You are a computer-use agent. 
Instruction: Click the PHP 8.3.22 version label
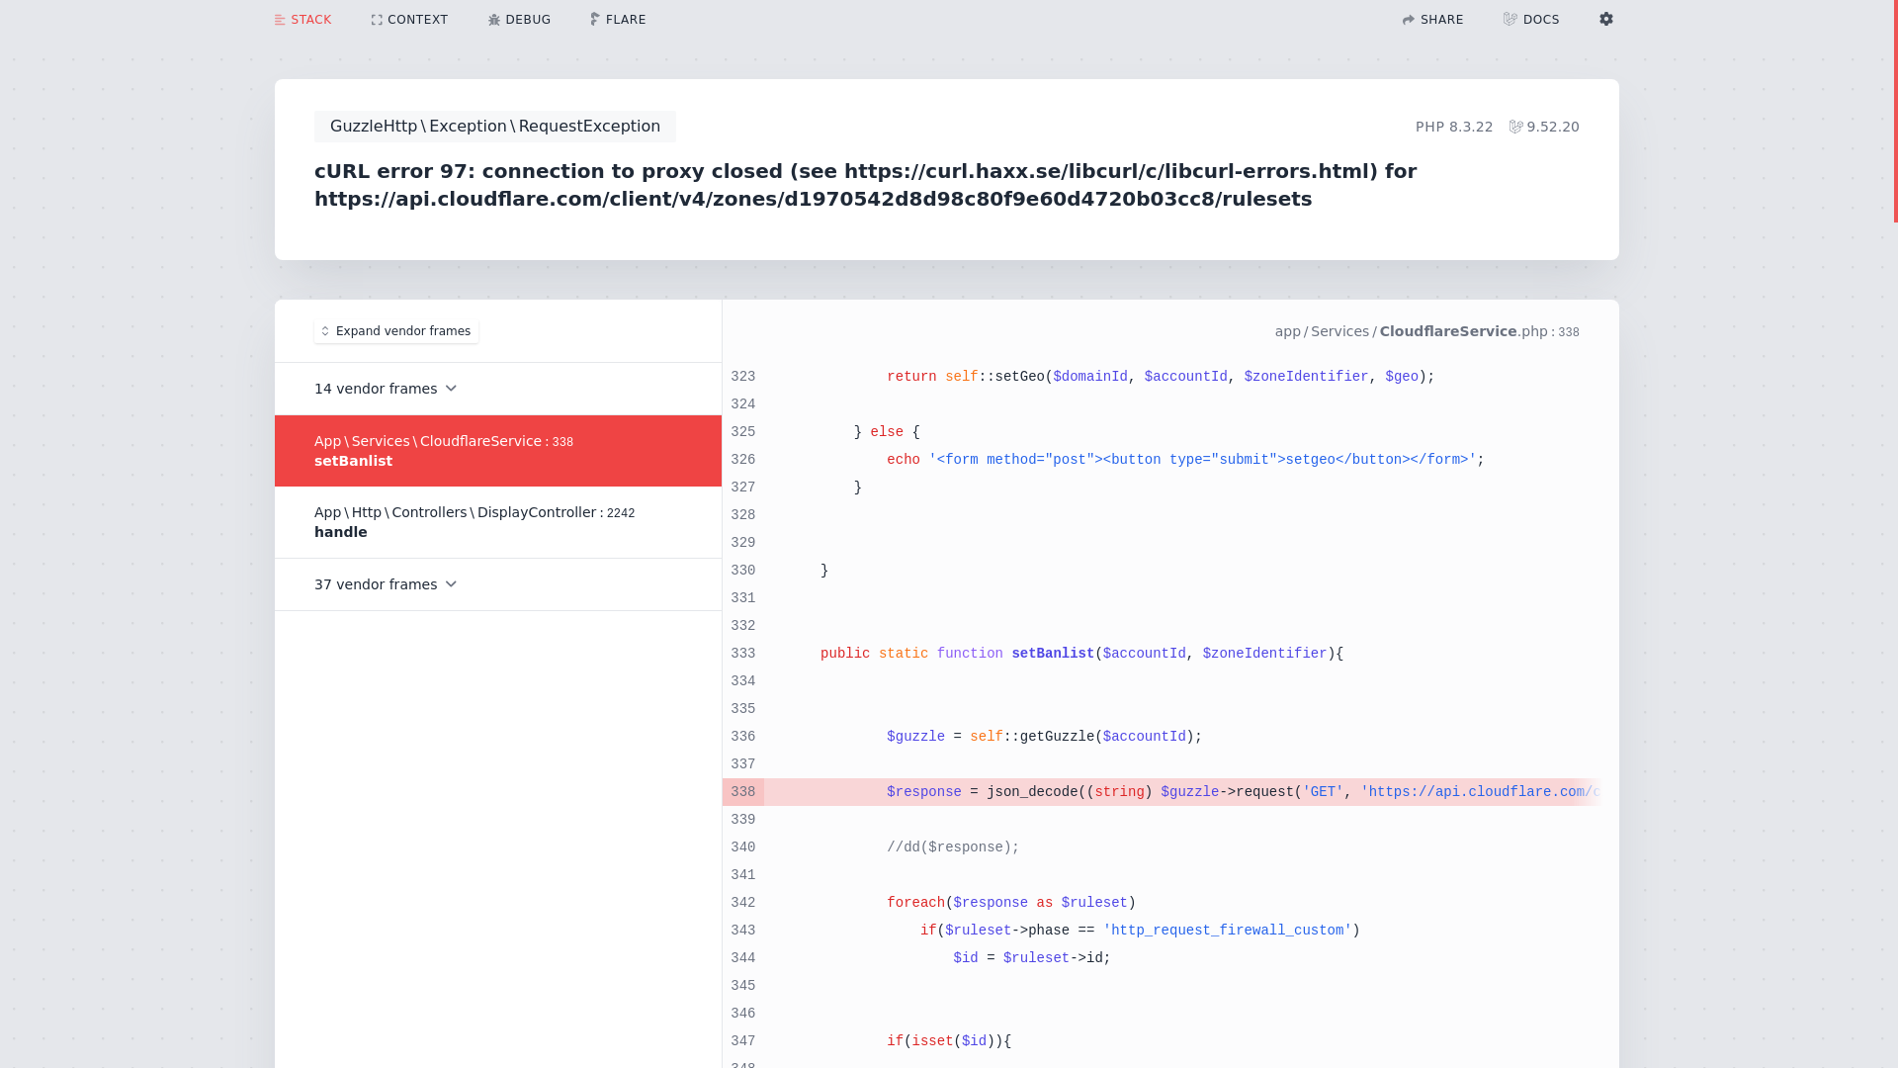(x=1454, y=127)
